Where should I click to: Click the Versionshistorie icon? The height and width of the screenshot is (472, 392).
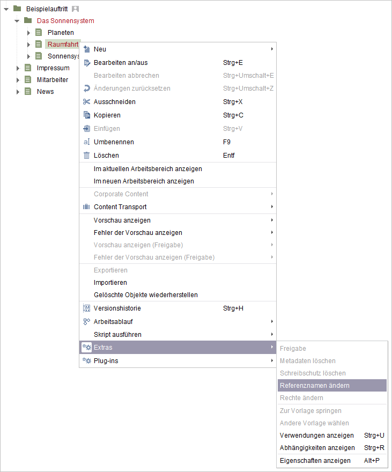tap(87, 308)
